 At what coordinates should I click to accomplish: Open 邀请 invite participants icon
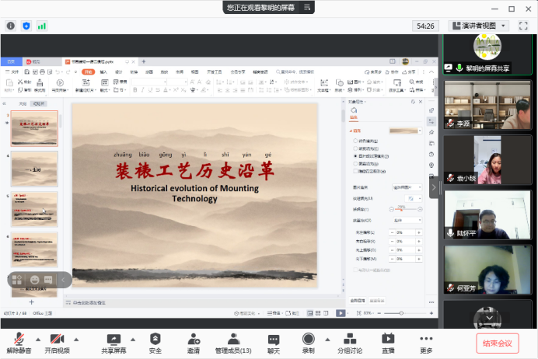194,339
